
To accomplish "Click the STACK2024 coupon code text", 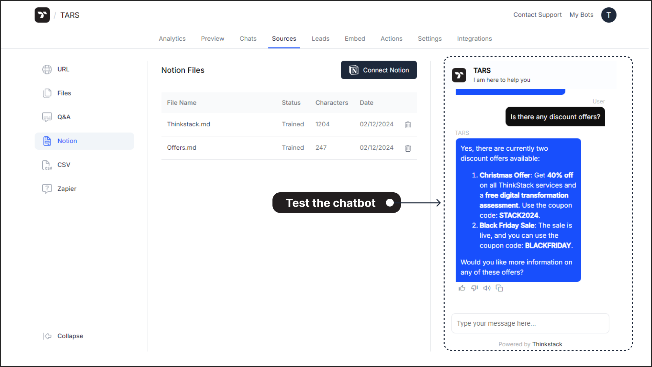I will [x=519, y=215].
